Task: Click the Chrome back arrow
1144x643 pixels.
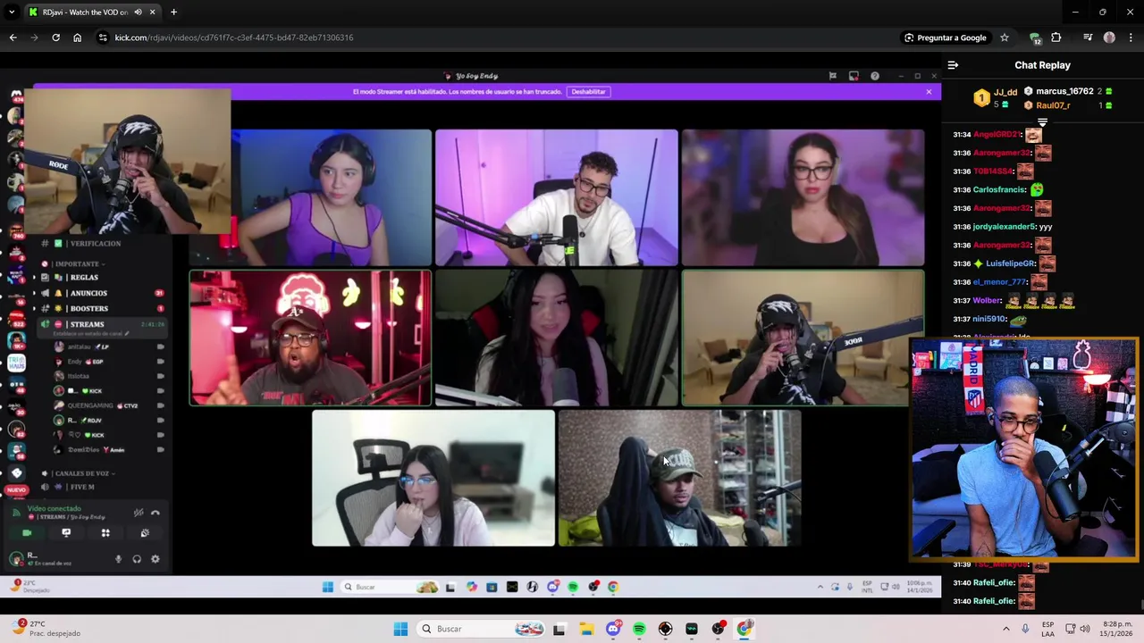Action: pos(13,38)
